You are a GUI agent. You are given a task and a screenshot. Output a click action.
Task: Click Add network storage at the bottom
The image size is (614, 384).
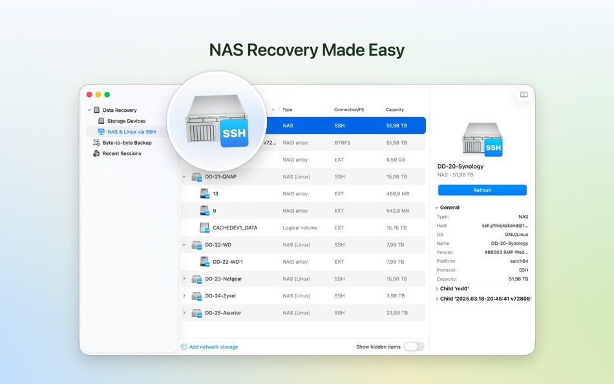point(208,347)
